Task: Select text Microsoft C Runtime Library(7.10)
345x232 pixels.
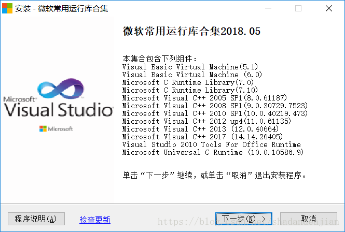Action: point(190,90)
